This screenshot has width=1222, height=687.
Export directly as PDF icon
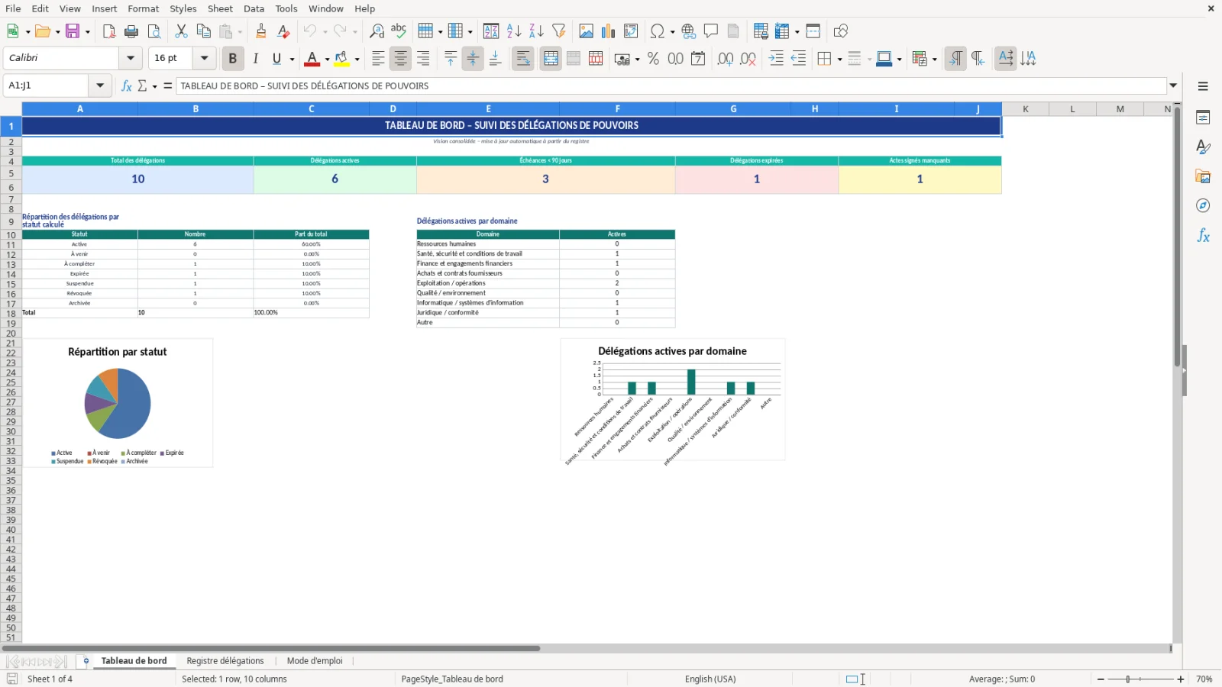tap(109, 31)
